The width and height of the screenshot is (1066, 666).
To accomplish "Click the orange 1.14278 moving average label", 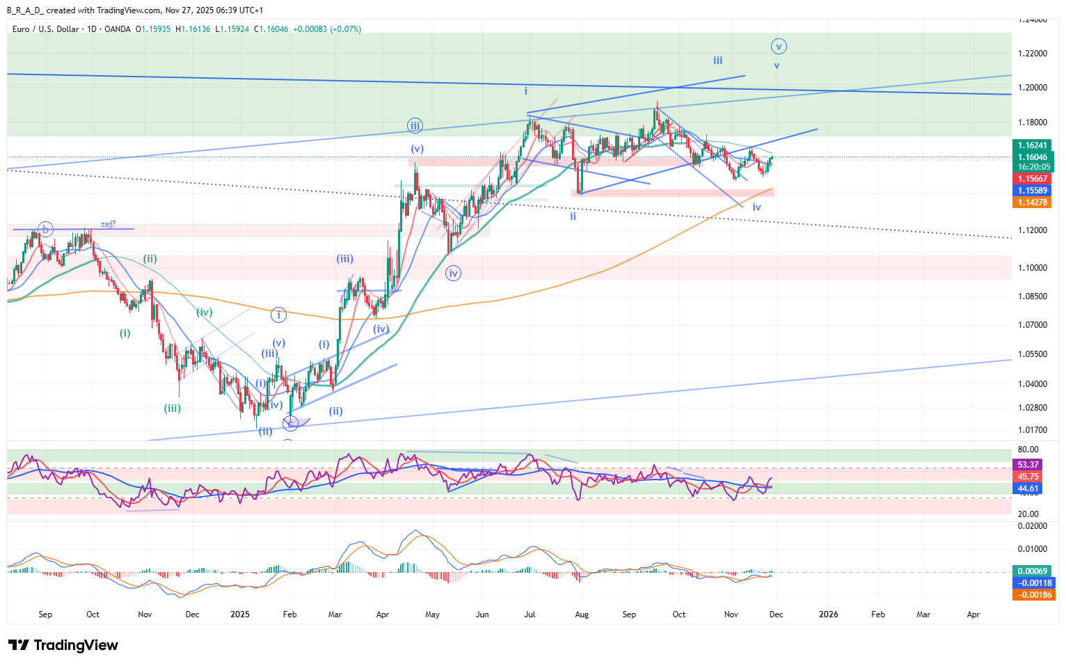I will (1033, 203).
